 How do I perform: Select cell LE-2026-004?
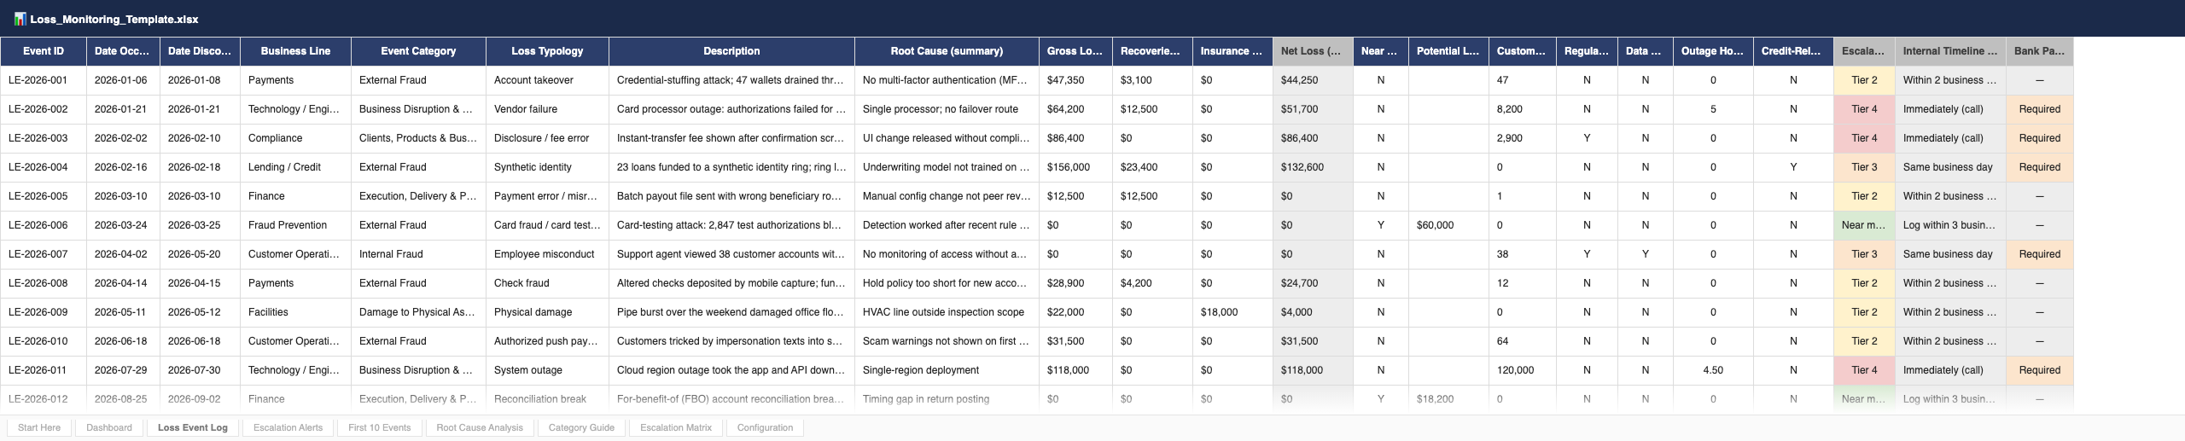pos(44,167)
